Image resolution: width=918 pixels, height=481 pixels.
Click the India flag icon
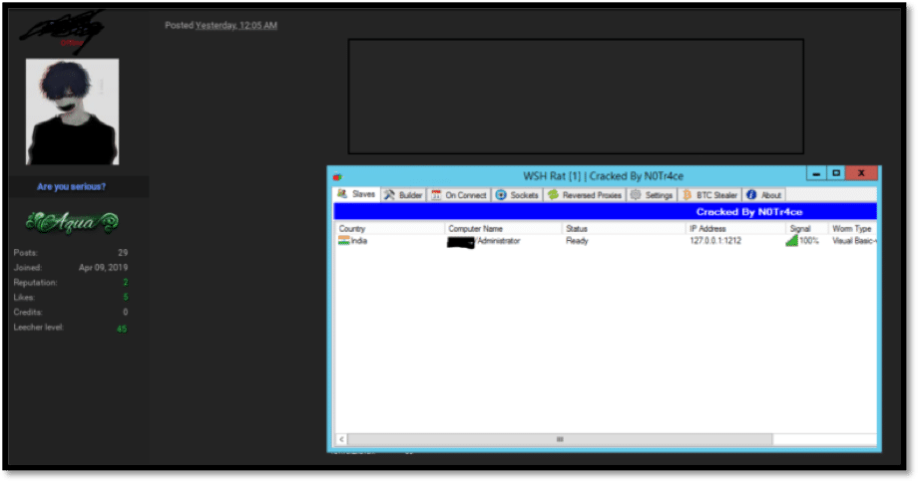(343, 240)
